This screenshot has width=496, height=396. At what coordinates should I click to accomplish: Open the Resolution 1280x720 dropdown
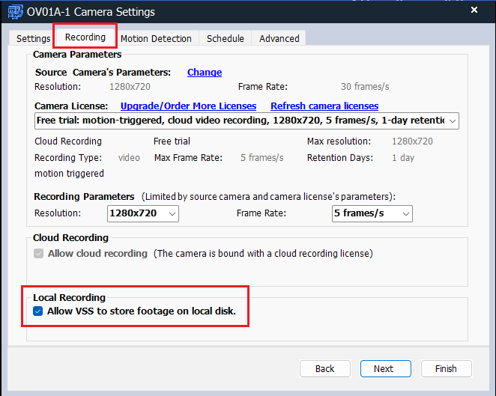point(144,214)
